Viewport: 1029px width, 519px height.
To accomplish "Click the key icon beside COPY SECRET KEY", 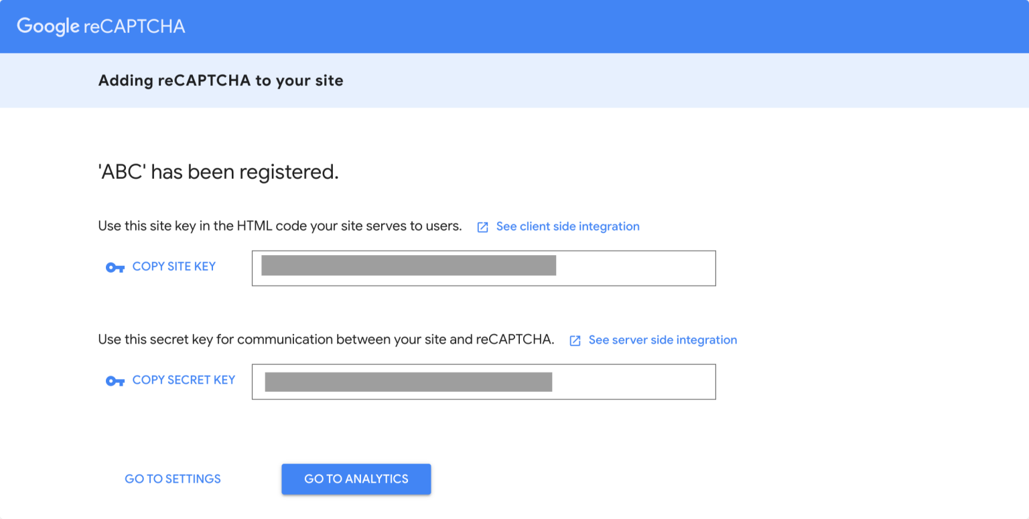I will coord(115,380).
